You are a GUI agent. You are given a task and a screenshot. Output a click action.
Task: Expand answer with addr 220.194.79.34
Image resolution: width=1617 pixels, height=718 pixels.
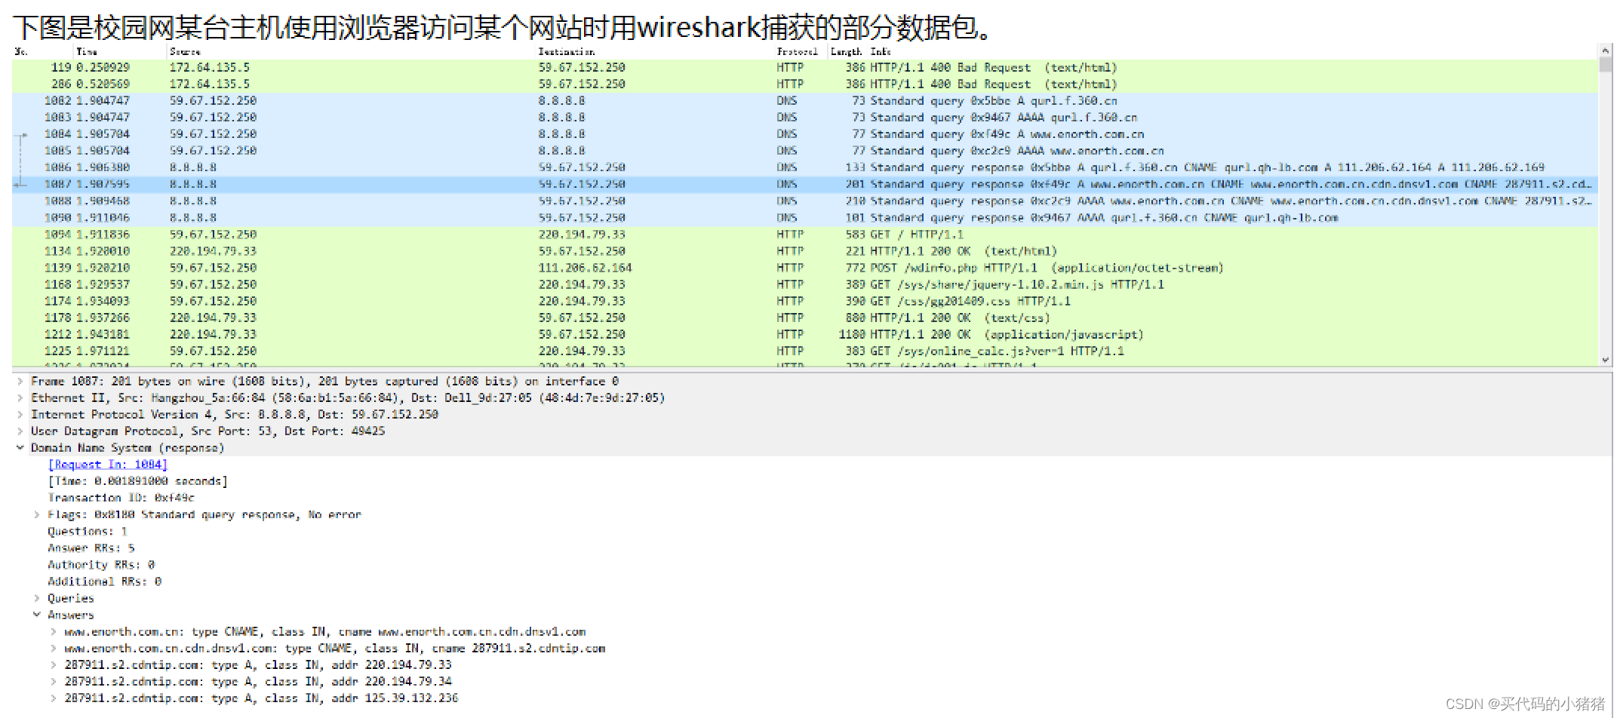[54, 682]
